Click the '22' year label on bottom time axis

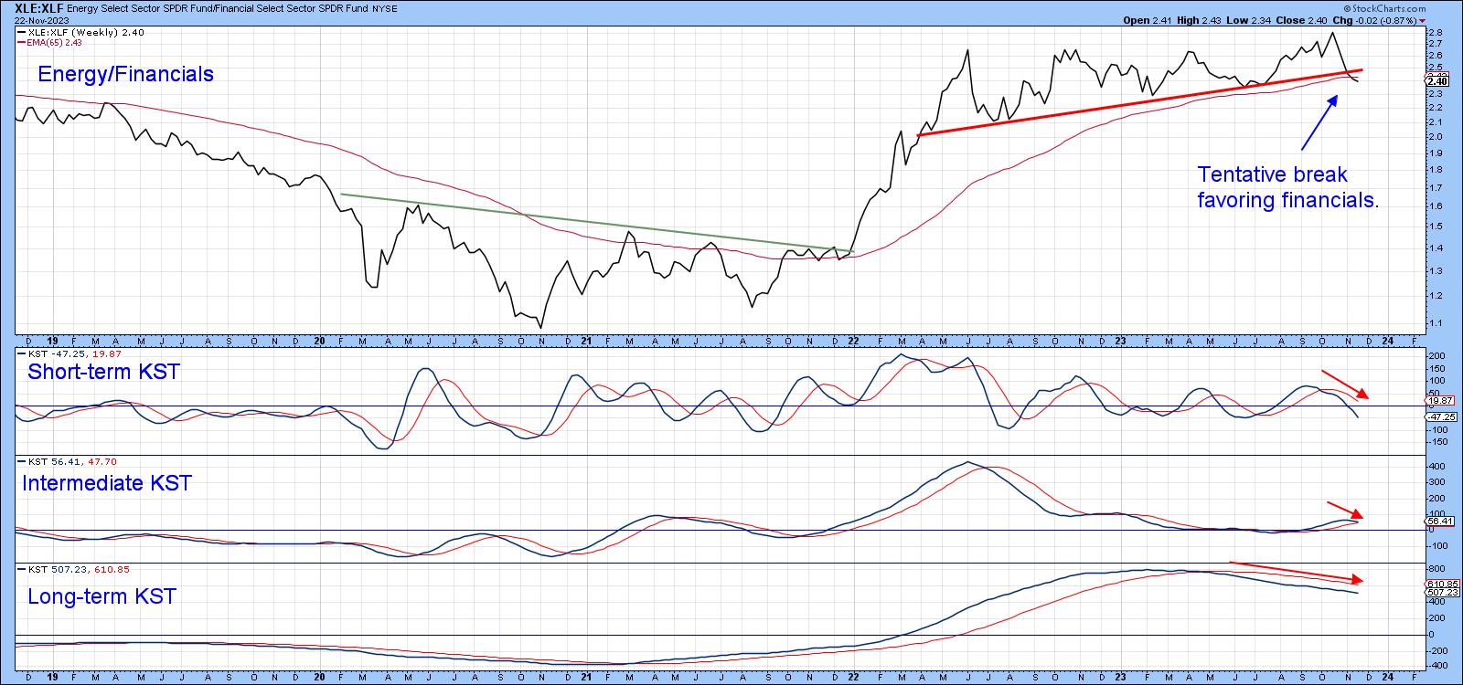tap(852, 678)
